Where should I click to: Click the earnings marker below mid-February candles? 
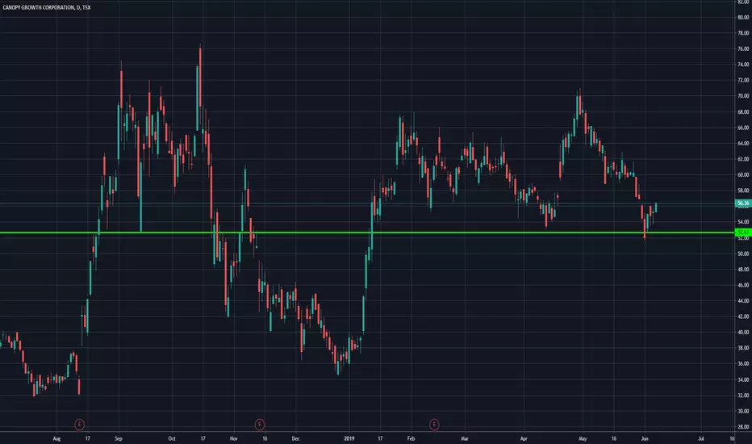434,425
